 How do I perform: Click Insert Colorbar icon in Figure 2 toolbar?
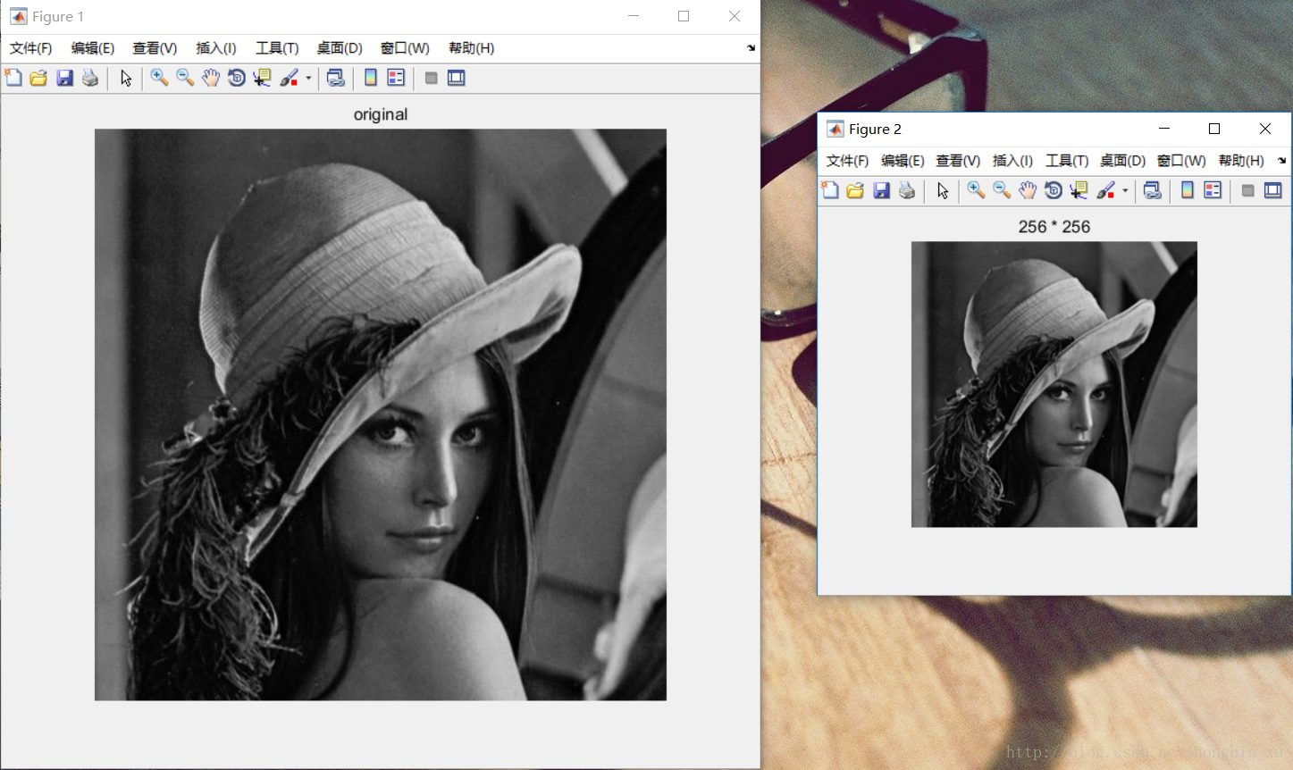pos(1187,190)
